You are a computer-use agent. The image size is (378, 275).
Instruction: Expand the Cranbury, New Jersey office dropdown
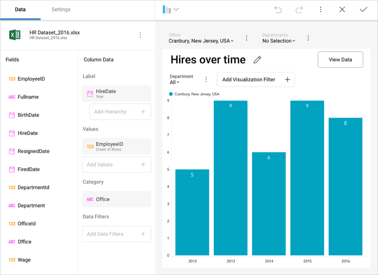[x=201, y=41]
